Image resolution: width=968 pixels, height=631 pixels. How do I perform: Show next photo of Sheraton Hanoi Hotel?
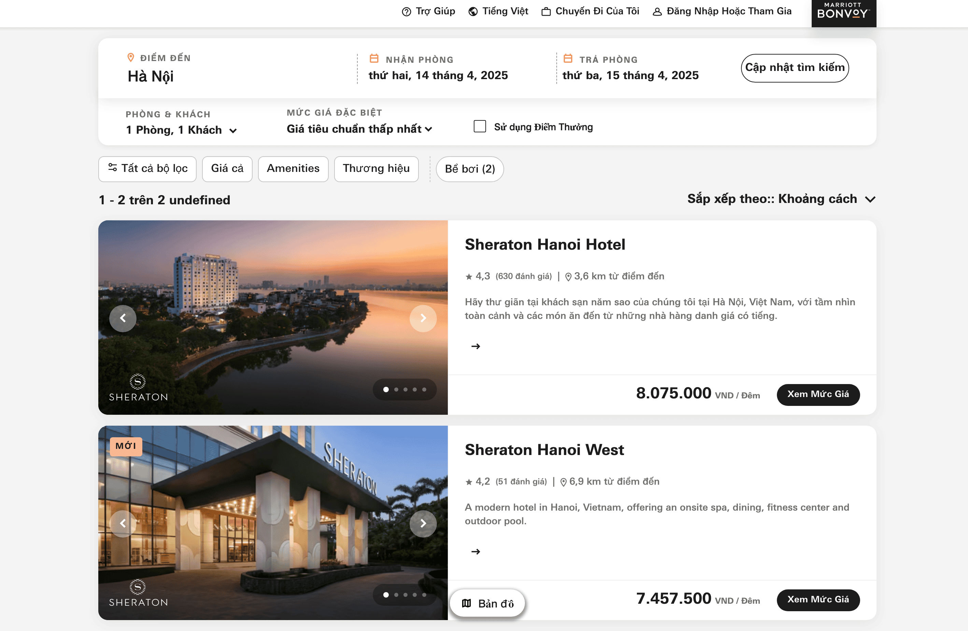click(x=423, y=318)
